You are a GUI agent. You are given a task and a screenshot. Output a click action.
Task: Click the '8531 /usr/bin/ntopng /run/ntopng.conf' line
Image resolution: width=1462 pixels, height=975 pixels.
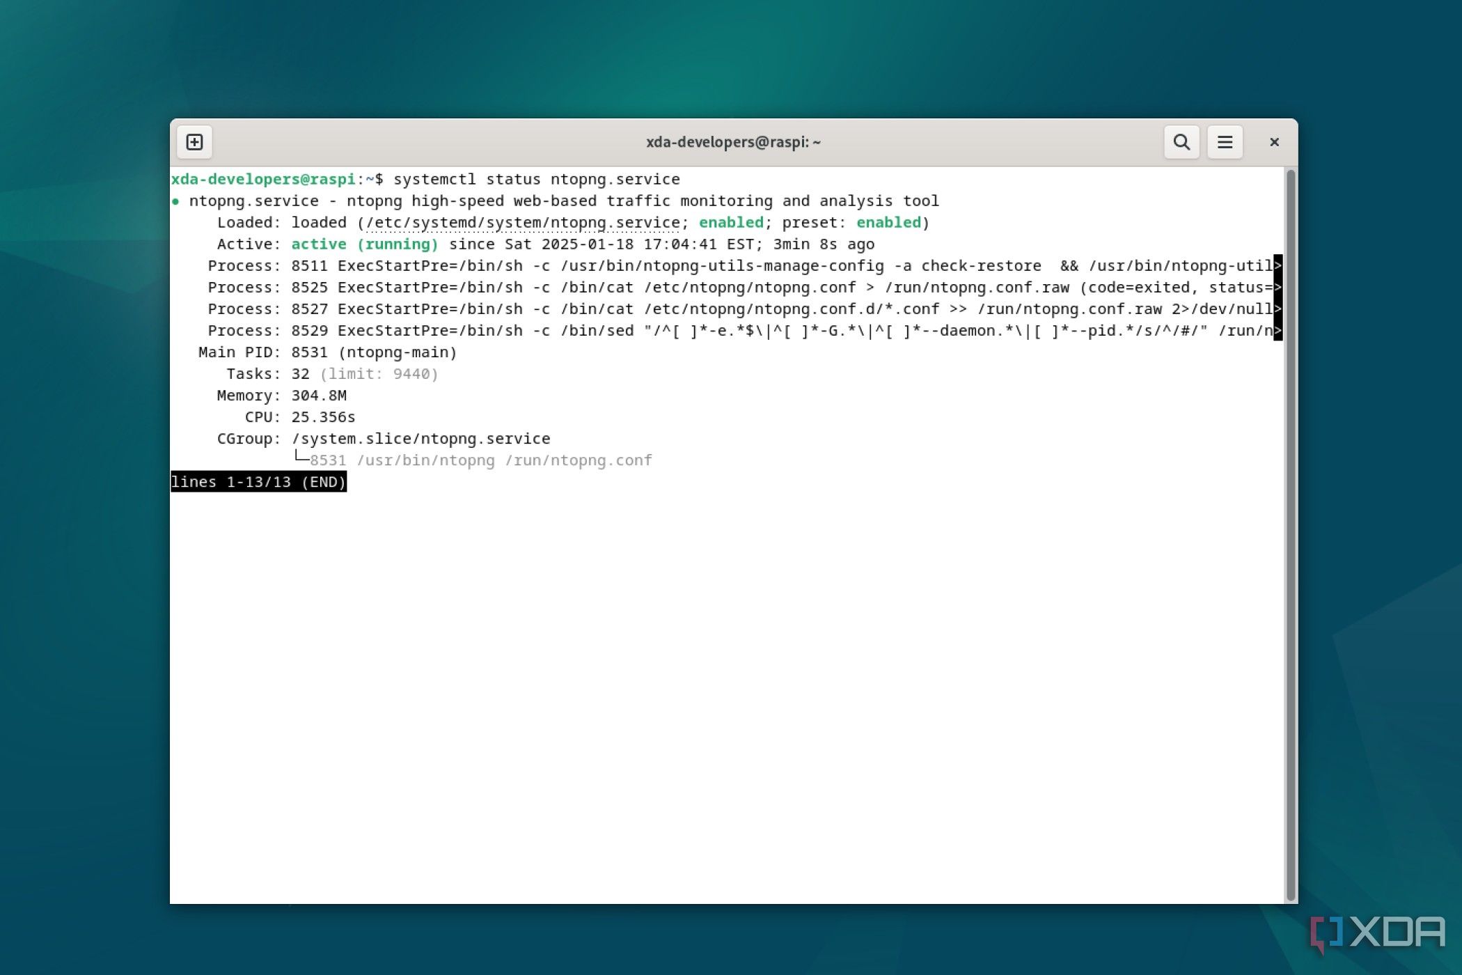(x=480, y=460)
